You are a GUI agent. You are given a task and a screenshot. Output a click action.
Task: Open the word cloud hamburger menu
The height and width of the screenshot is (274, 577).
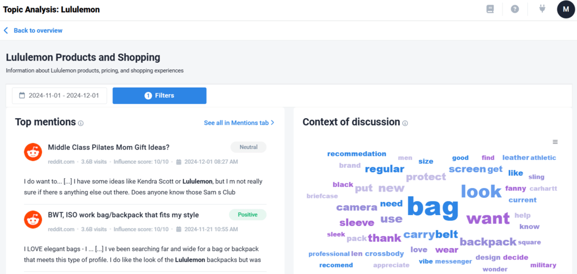(x=555, y=142)
